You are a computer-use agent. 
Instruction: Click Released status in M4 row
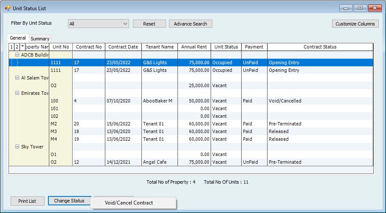click(320, 139)
